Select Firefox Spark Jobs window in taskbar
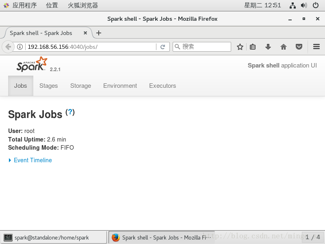This screenshot has height=244, width=325. pyautogui.click(x=162, y=237)
